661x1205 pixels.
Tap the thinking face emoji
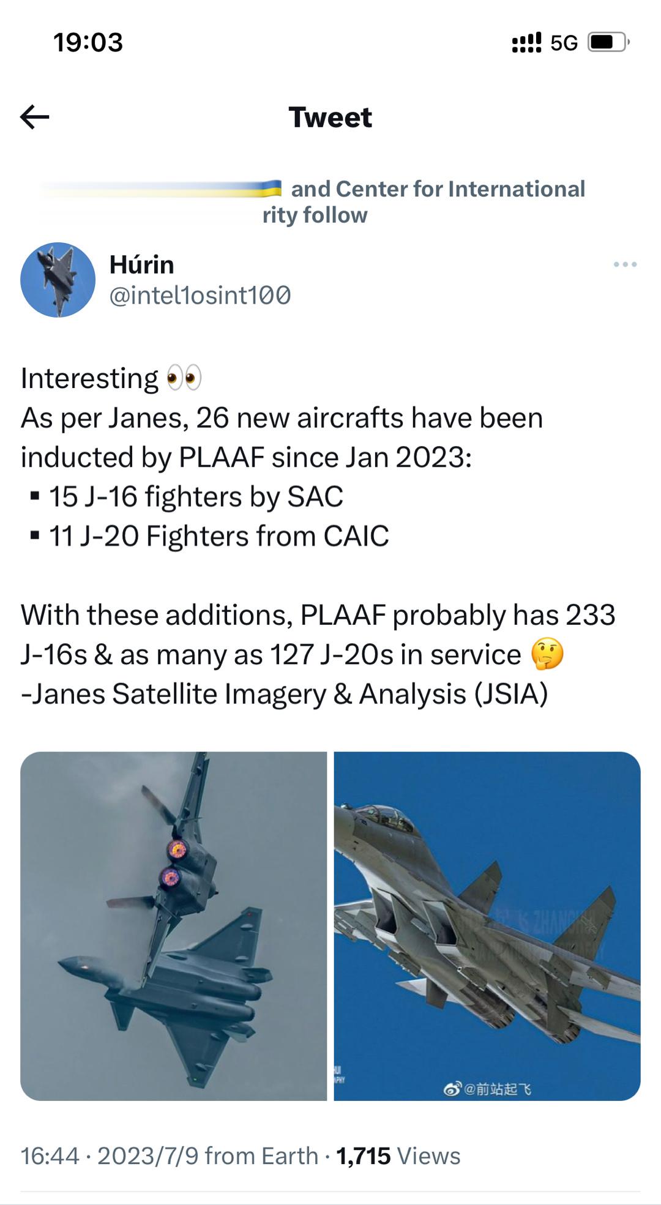point(547,654)
